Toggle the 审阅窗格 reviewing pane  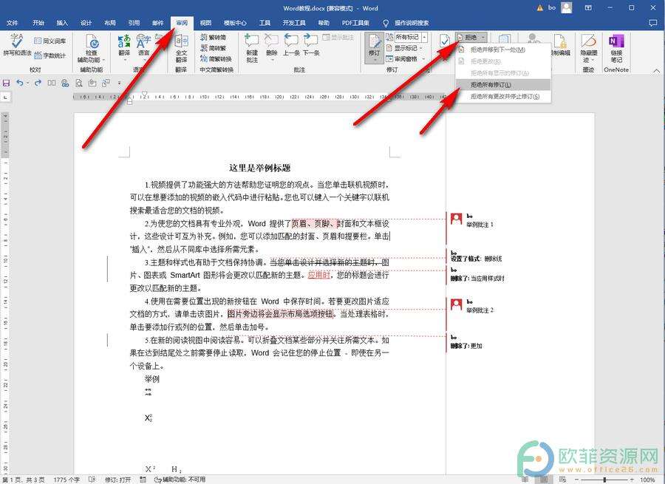tap(403, 58)
